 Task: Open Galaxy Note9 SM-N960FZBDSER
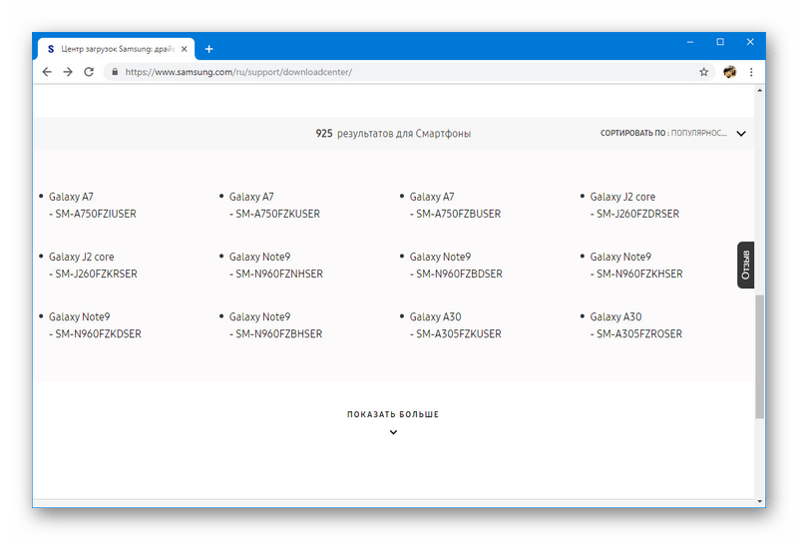456,266
